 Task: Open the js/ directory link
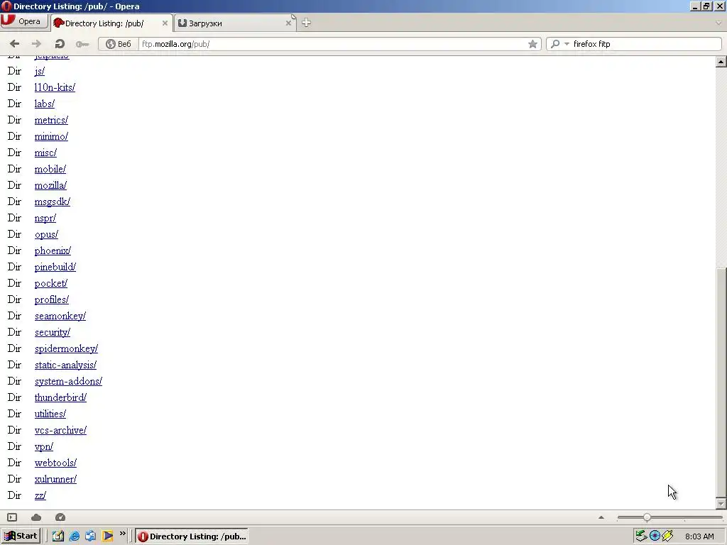tap(40, 72)
